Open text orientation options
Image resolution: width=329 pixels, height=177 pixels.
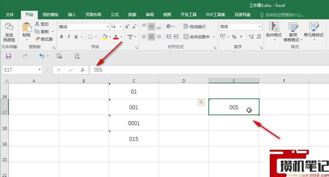pos(170,27)
